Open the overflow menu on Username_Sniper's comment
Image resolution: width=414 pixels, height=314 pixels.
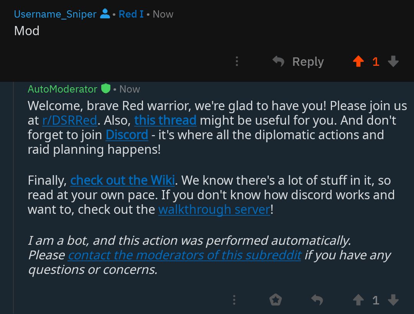click(x=237, y=62)
